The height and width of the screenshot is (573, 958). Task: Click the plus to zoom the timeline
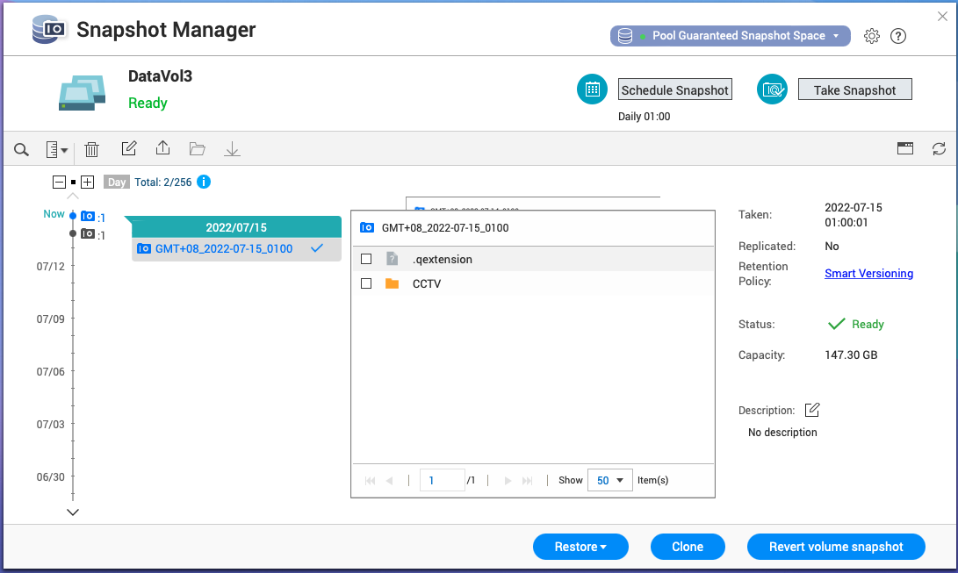(87, 182)
